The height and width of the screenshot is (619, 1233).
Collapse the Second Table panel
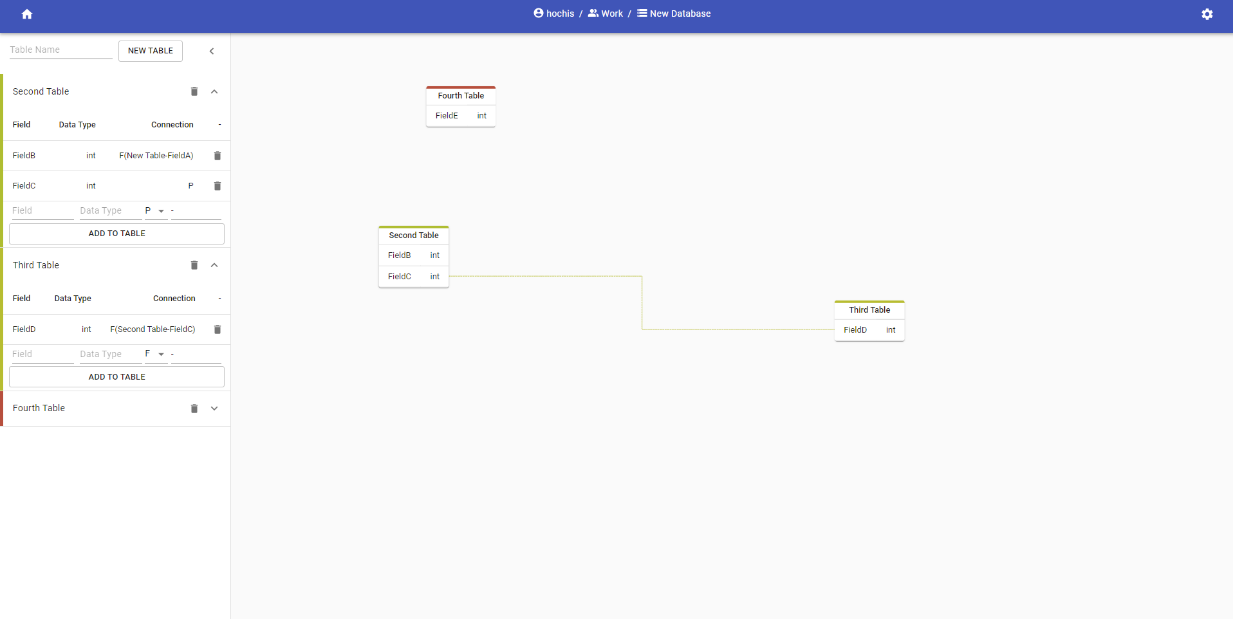coord(214,91)
